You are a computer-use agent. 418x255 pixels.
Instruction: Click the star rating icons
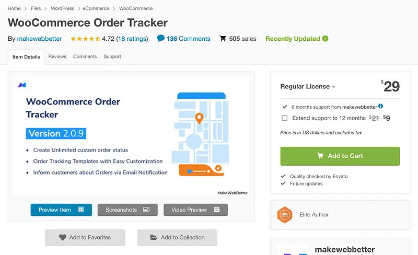coord(85,39)
